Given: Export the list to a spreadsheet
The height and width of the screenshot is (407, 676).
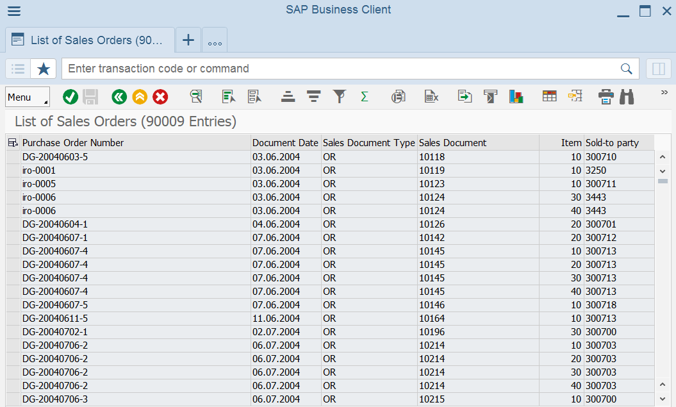Looking at the screenshot, I should pyautogui.click(x=431, y=97).
